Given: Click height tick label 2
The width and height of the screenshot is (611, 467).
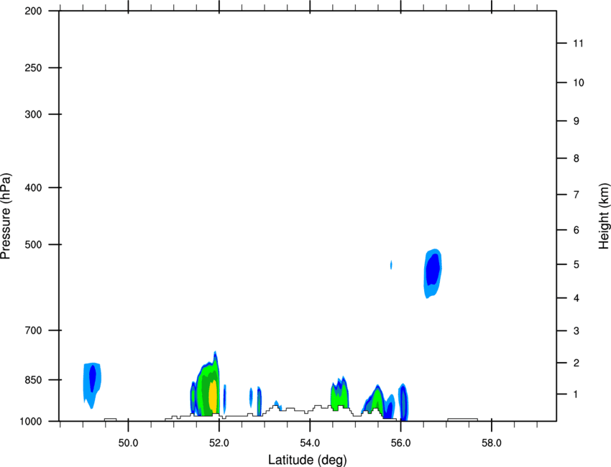Looking at the screenshot, I should [x=576, y=363].
